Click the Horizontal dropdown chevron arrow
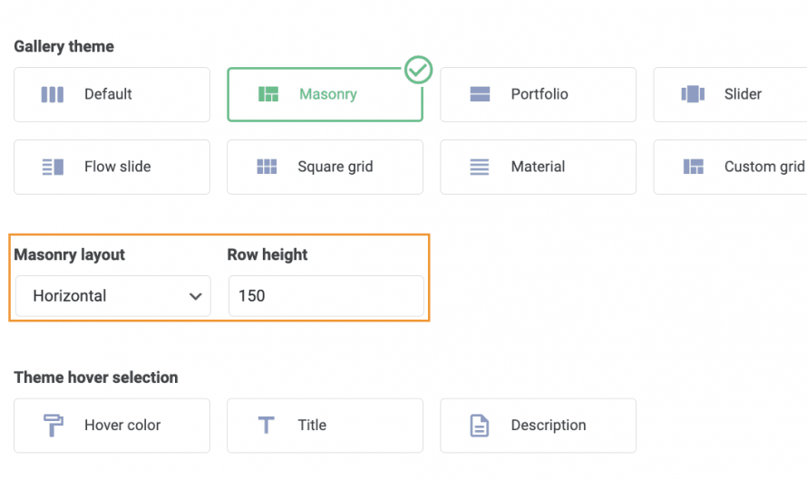 pos(195,296)
